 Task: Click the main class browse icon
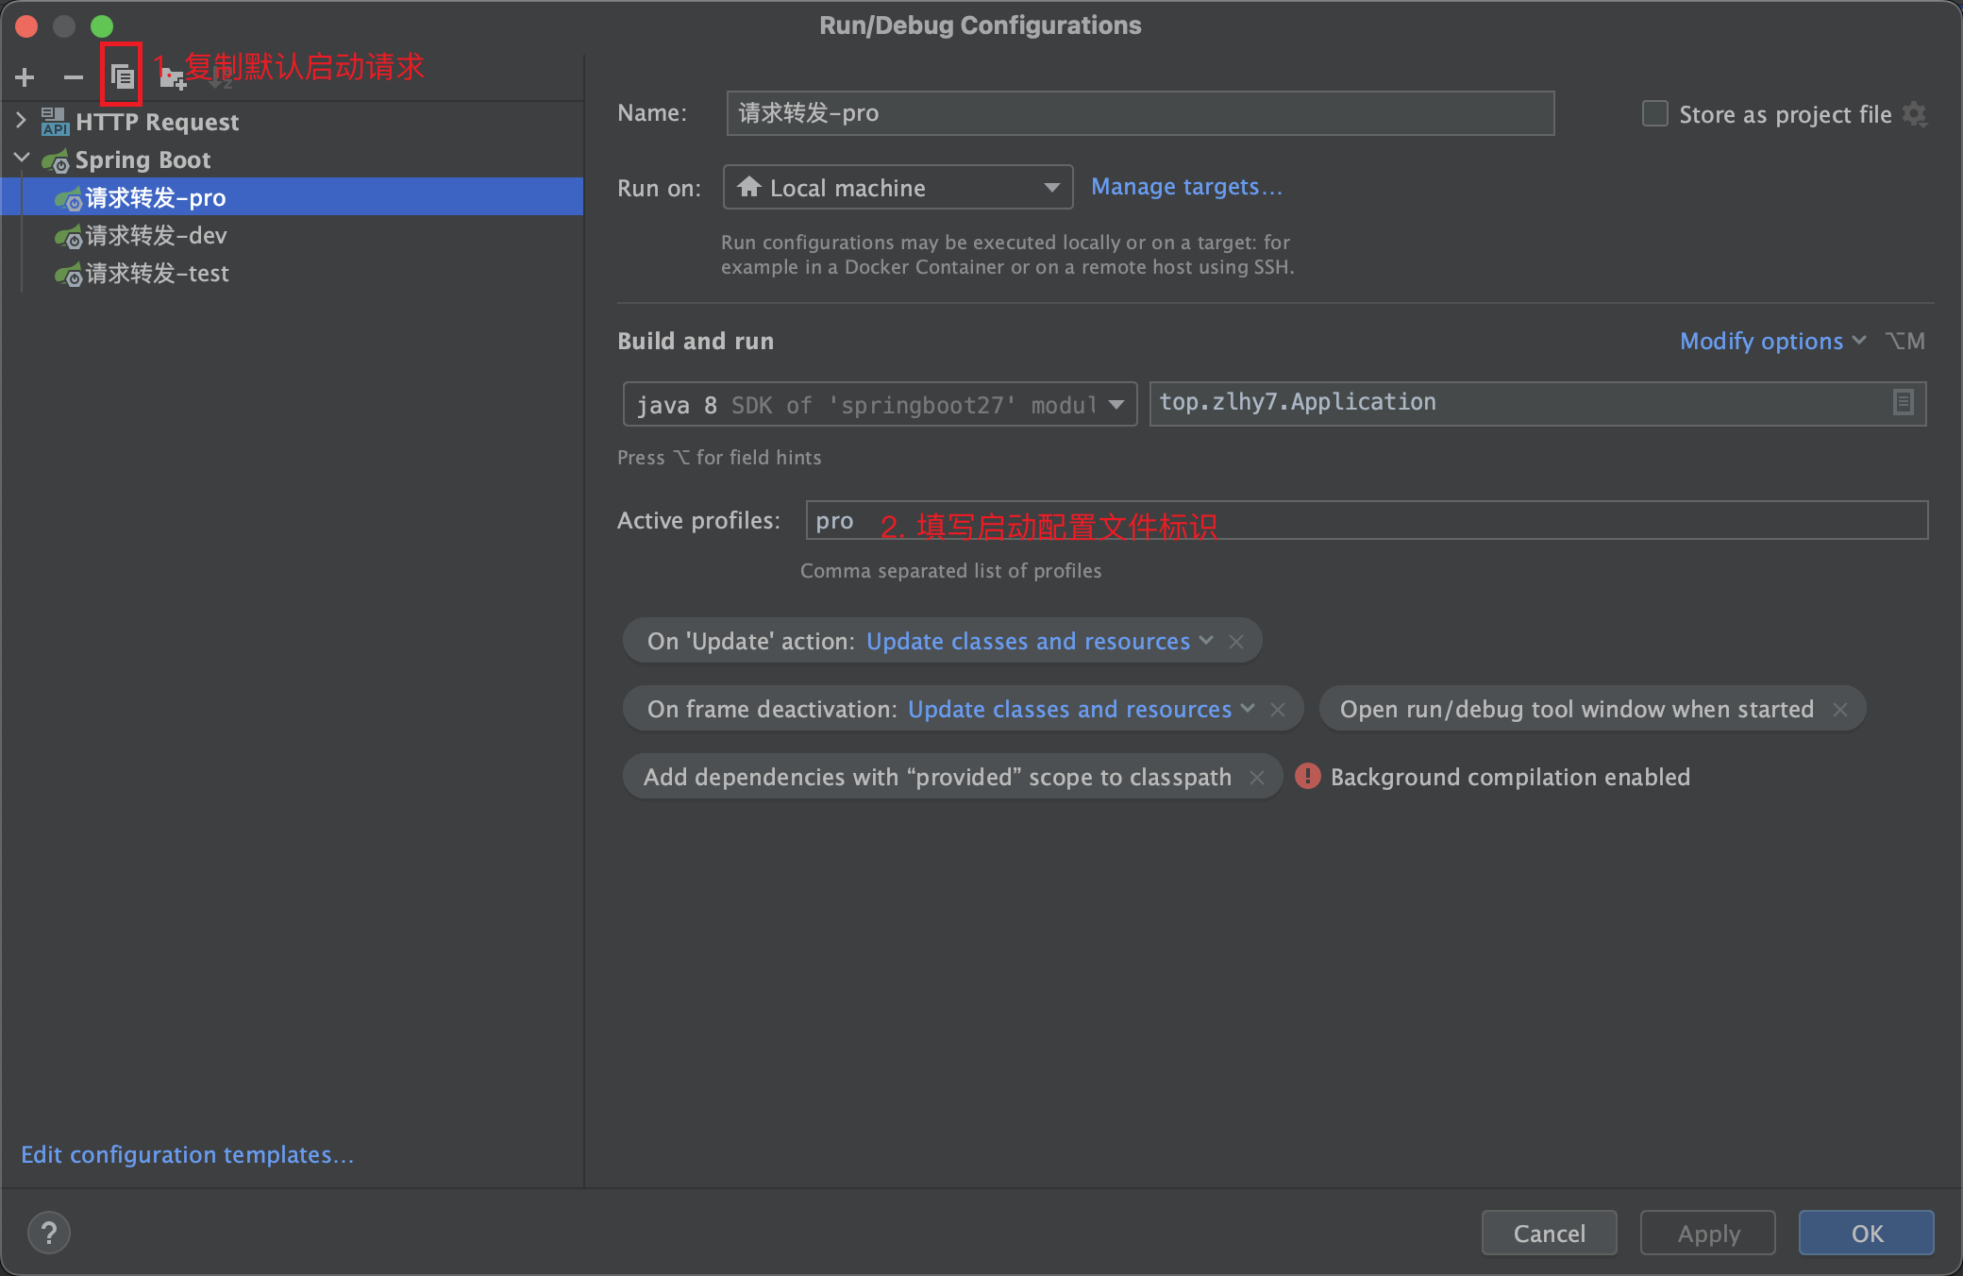tap(1903, 402)
